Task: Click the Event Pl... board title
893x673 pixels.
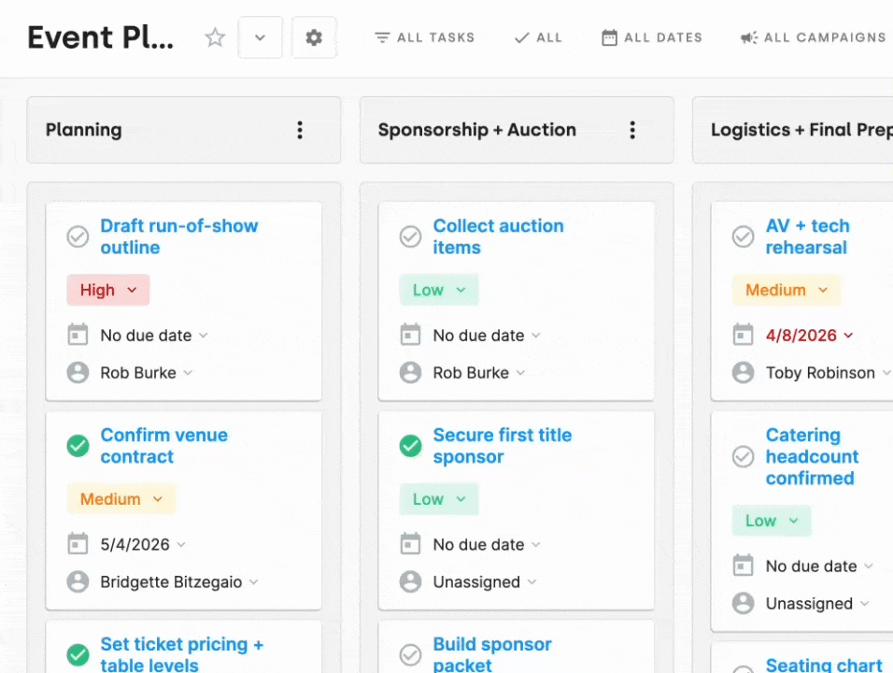Action: 100,37
